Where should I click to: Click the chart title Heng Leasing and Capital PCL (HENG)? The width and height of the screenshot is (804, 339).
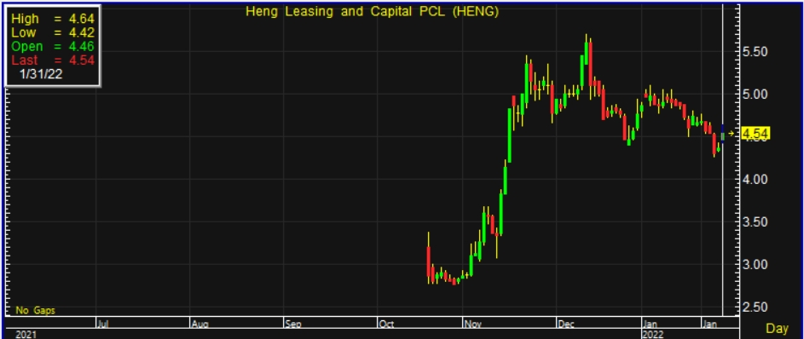coord(373,12)
